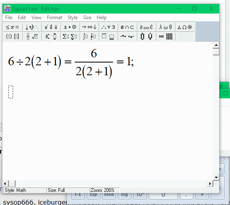
Task: Open the labeled arrow templates palette
Action: tap(127, 37)
